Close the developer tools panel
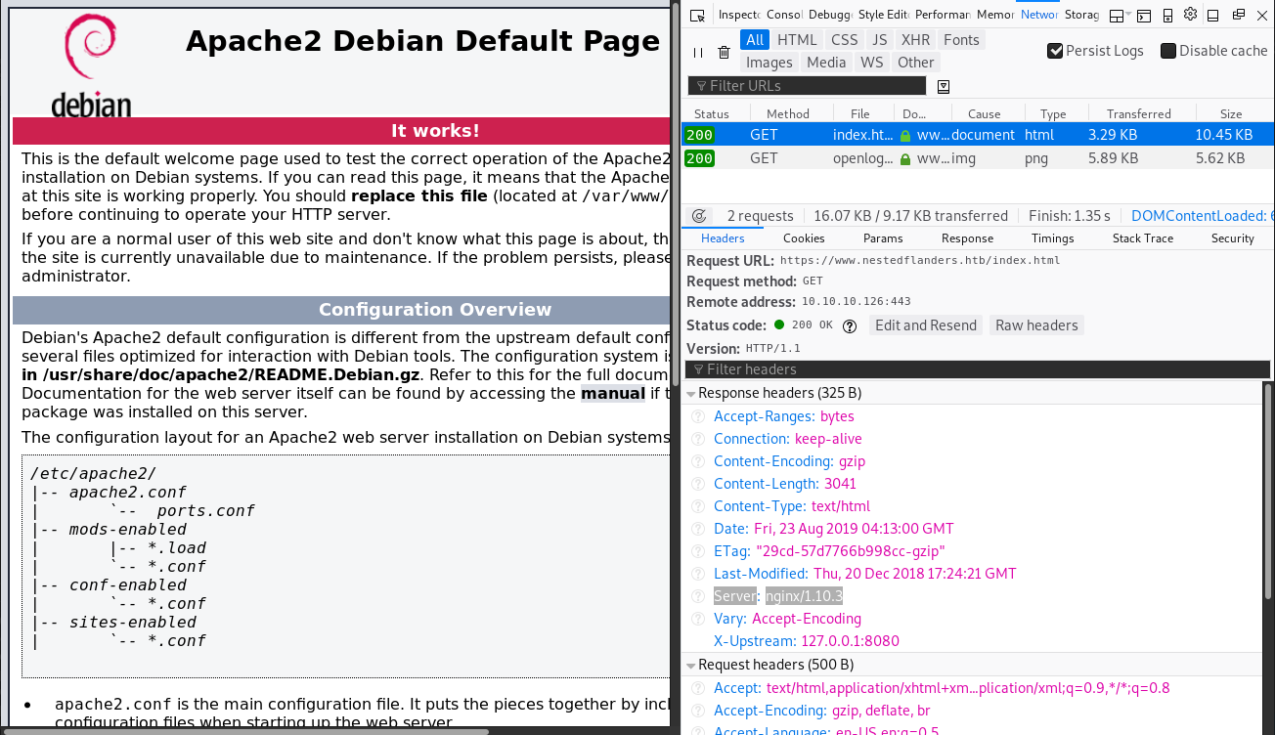This screenshot has width=1275, height=735. tap(1262, 15)
